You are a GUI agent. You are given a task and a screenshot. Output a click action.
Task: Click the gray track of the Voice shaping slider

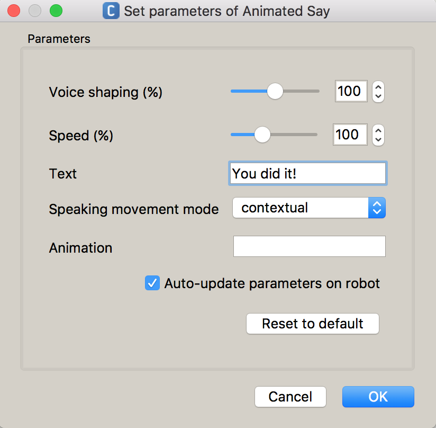pos(303,91)
